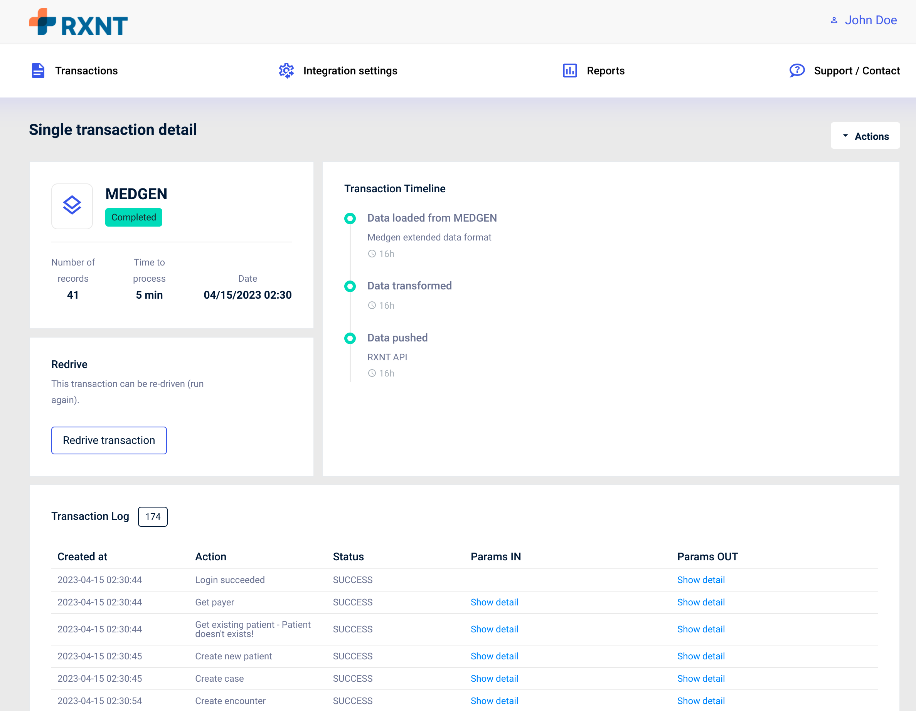The width and height of the screenshot is (916, 711).
Task: Show detail for Login succeeded Params OUT
Action: [x=701, y=580]
